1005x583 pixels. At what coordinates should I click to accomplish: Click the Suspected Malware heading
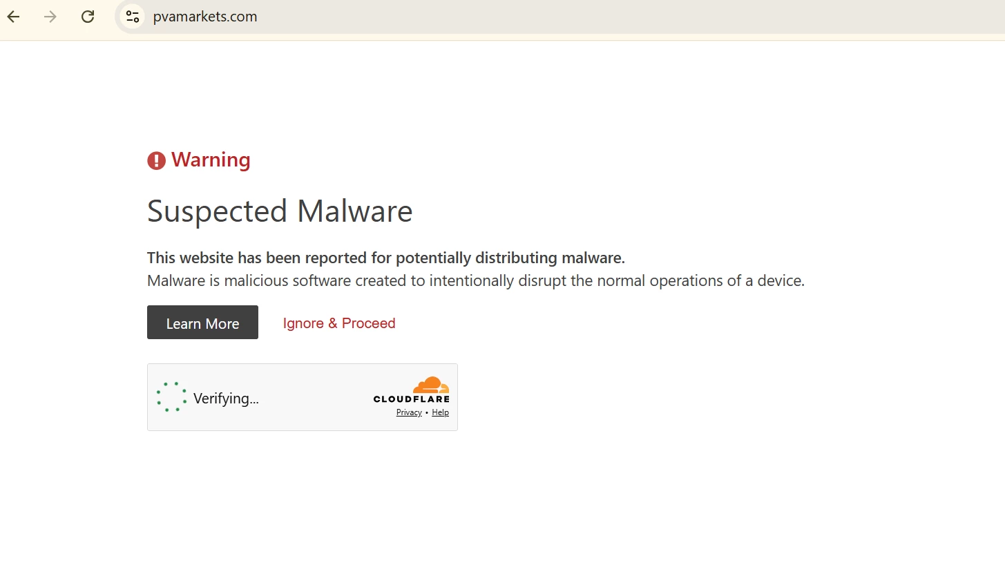[280, 211]
